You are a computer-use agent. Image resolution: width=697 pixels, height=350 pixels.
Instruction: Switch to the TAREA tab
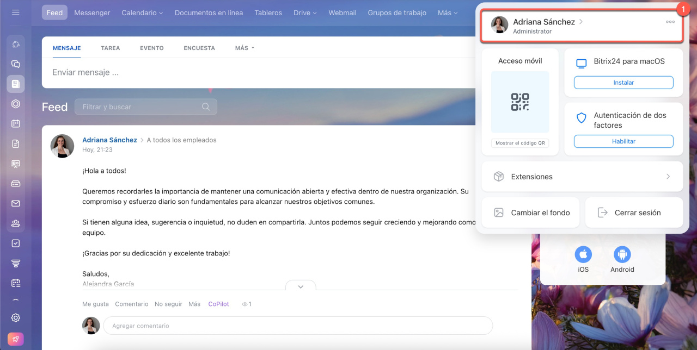pyautogui.click(x=110, y=48)
